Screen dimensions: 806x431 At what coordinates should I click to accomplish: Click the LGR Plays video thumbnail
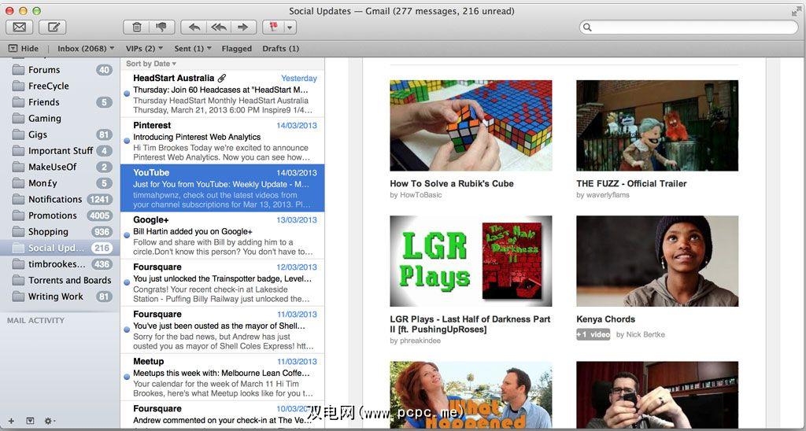pos(471,261)
